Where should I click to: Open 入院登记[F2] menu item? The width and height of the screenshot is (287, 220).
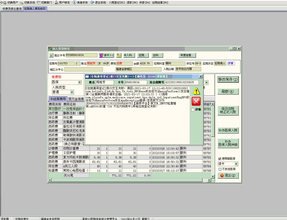tap(117, 3)
